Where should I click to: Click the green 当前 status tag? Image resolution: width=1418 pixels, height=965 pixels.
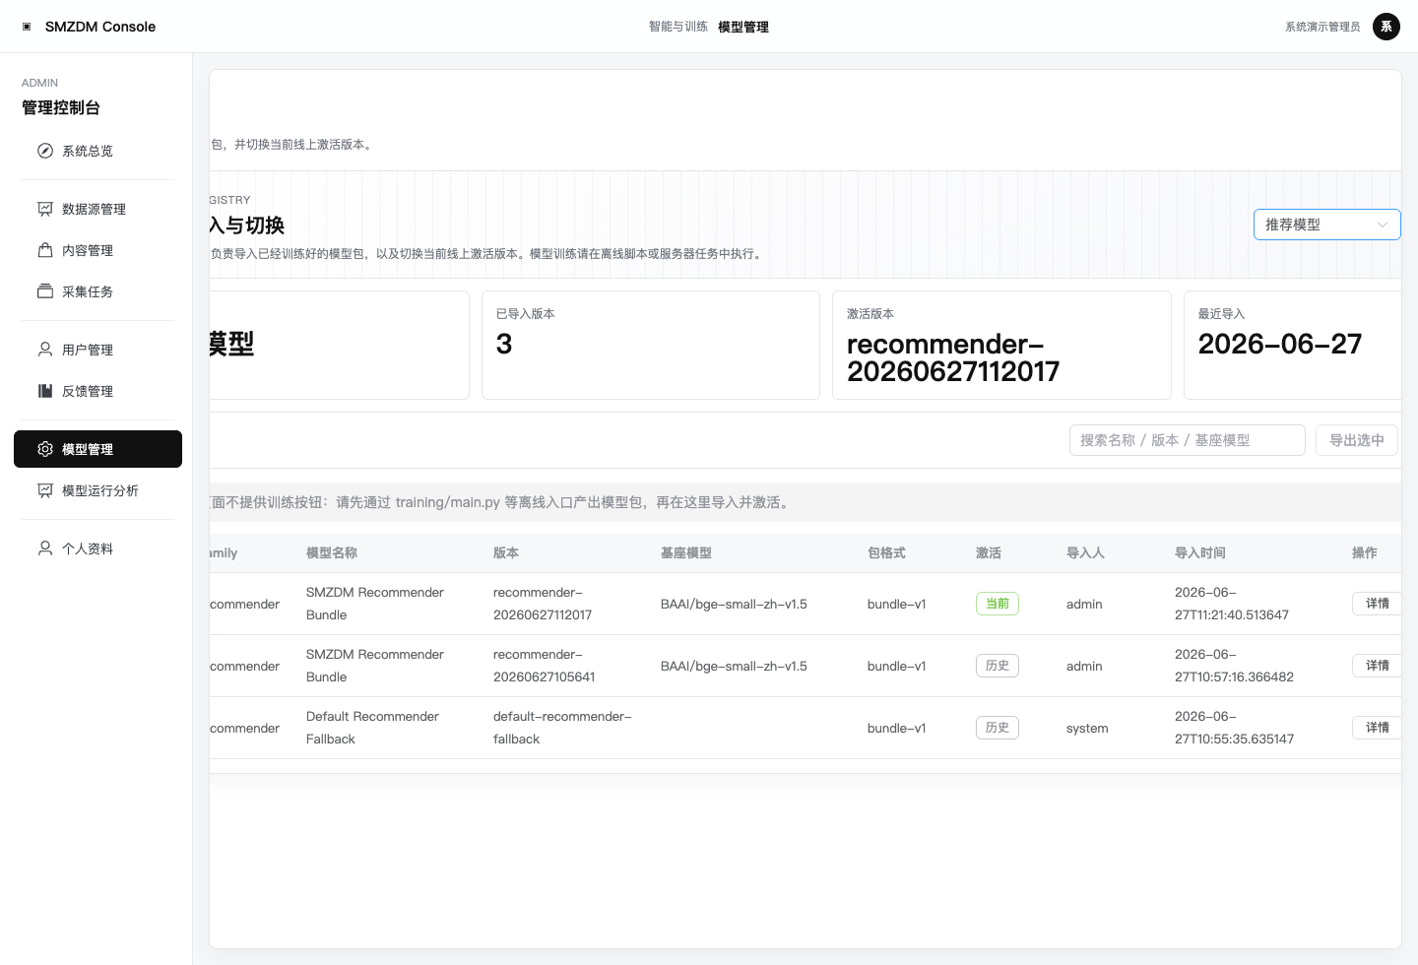pyautogui.click(x=998, y=604)
